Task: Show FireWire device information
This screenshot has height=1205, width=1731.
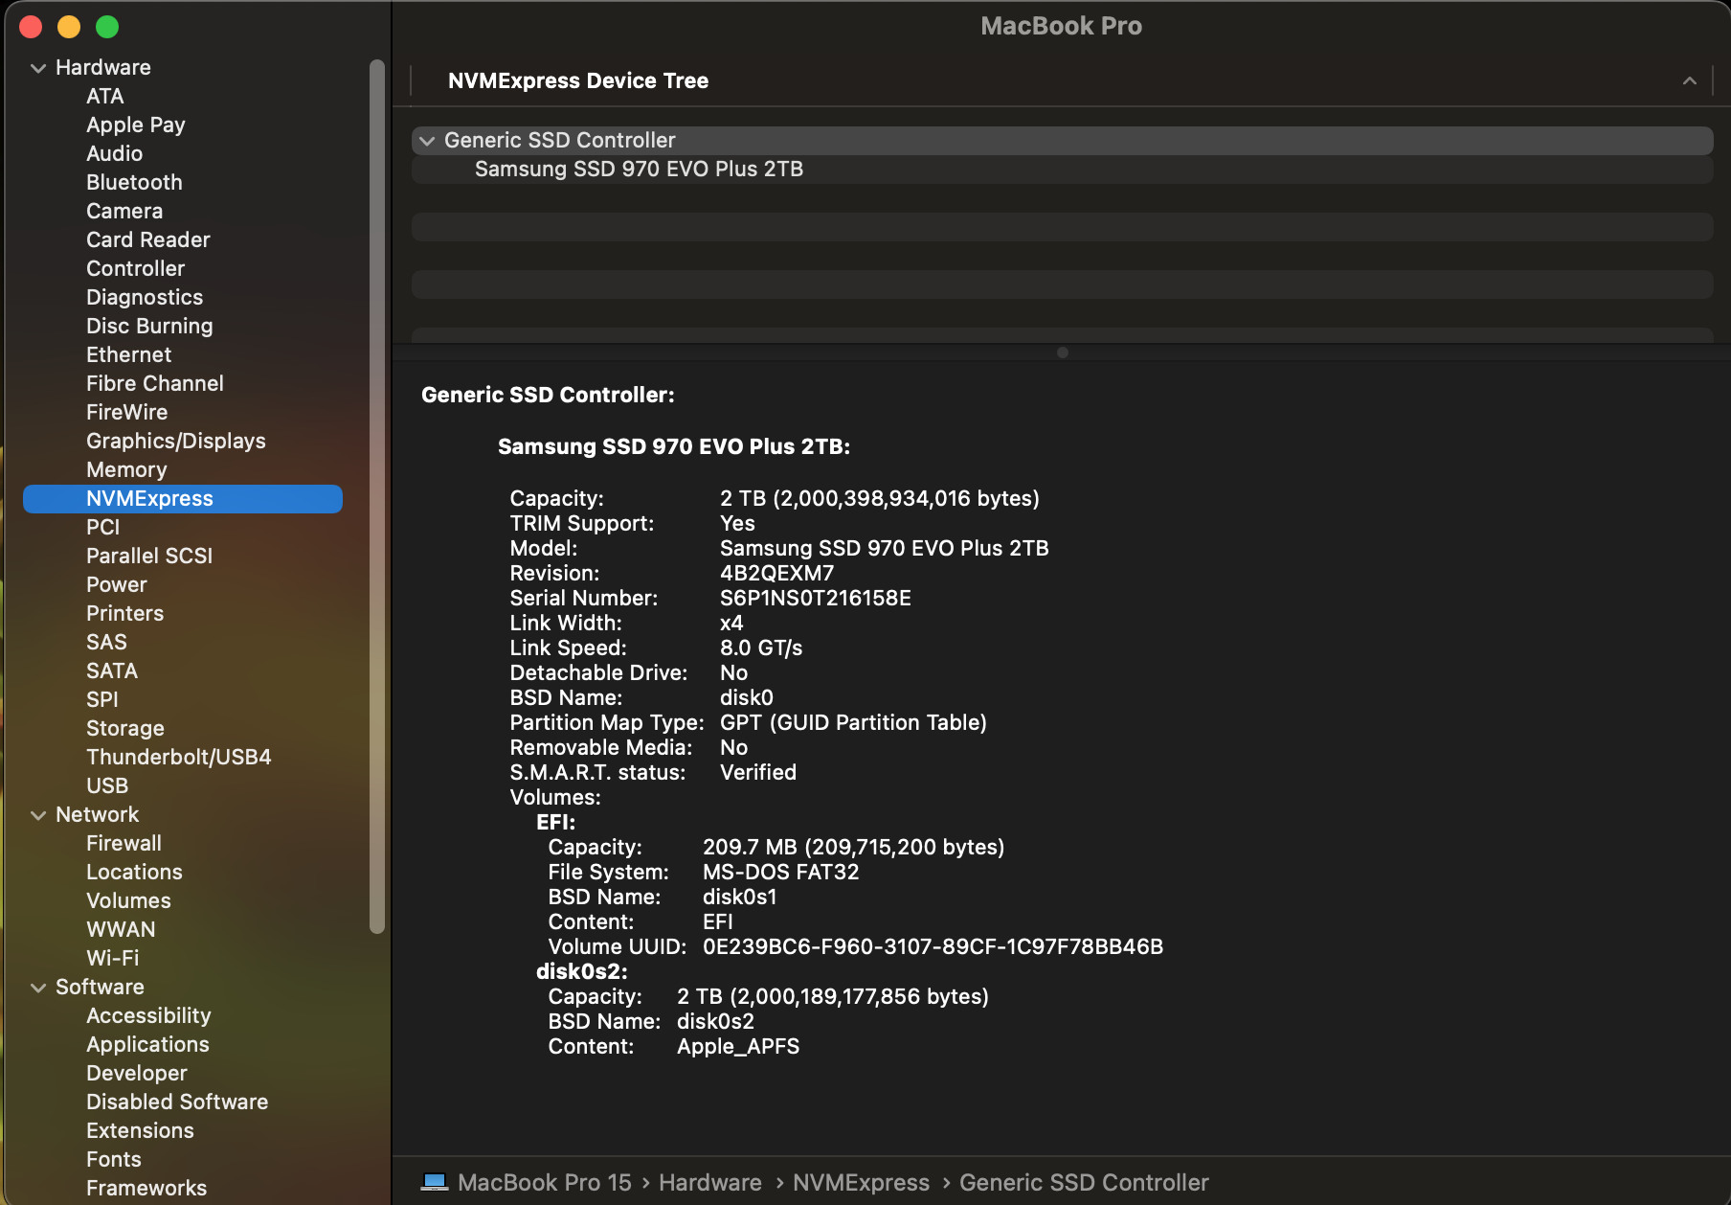Action: 127,412
